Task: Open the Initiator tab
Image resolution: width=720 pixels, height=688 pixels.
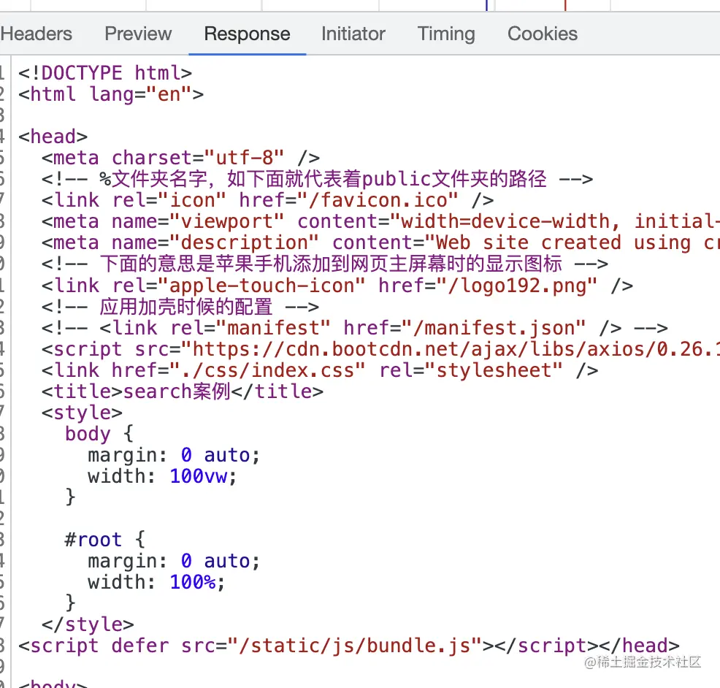Action: tap(353, 34)
